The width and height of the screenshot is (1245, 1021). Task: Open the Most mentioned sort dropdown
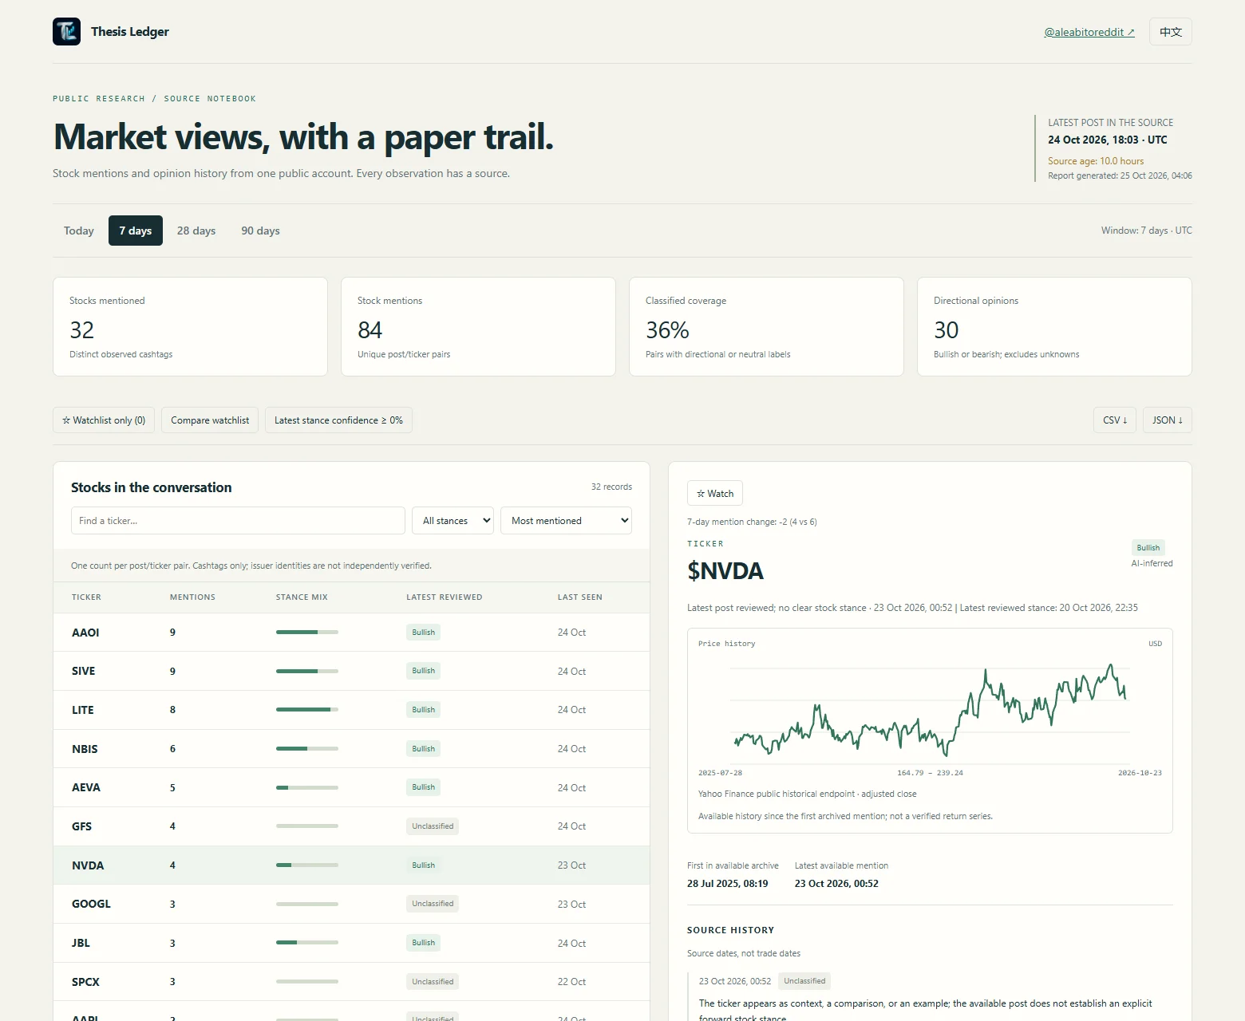click(x=566, y=521)
